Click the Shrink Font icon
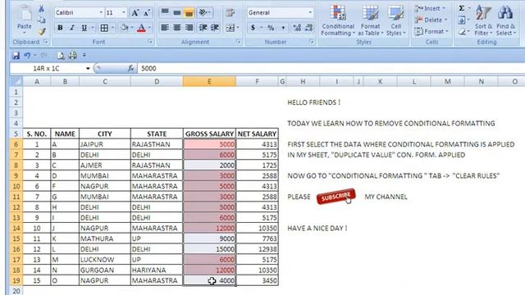 click(x=147, y=13)
